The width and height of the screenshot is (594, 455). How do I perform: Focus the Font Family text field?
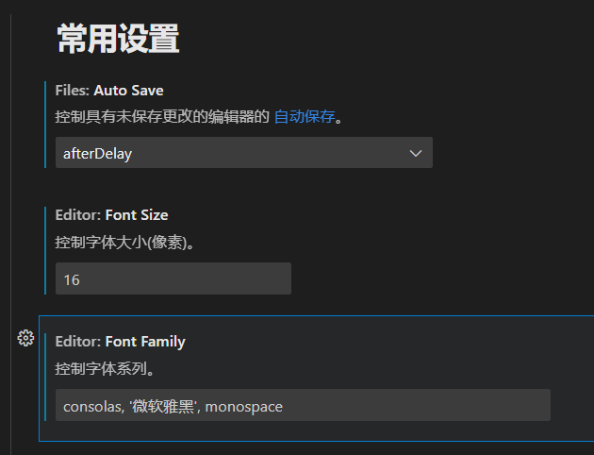click(x=302, y=406)
